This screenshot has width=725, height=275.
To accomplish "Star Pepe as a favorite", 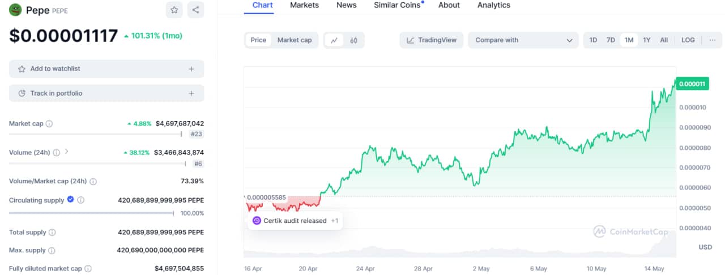I will pyautogui.click(x=174, y=10).
